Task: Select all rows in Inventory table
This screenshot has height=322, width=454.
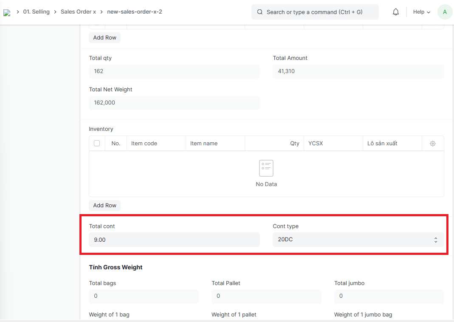Action: pyautogui.click(x=97, y=144)
